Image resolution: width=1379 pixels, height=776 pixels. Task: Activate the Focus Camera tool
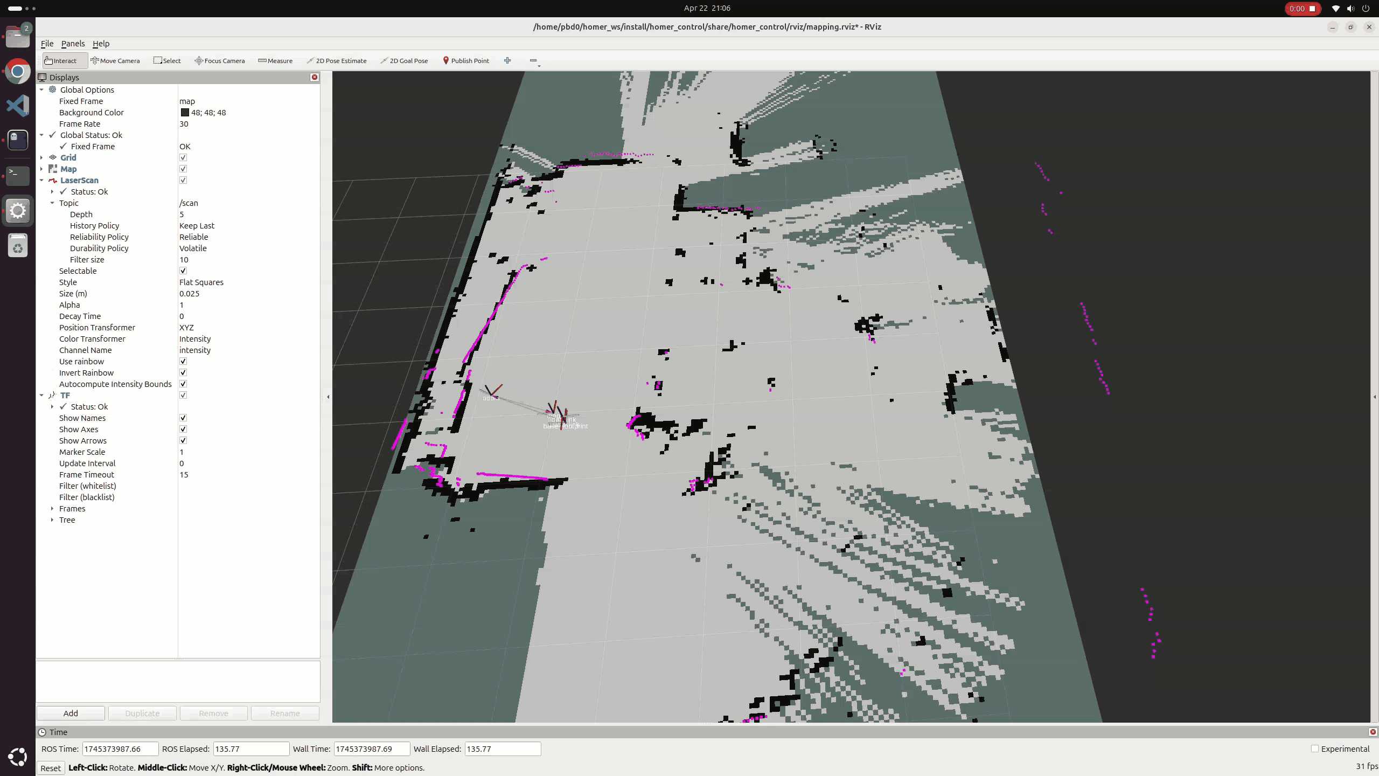[x=220, y=60]
